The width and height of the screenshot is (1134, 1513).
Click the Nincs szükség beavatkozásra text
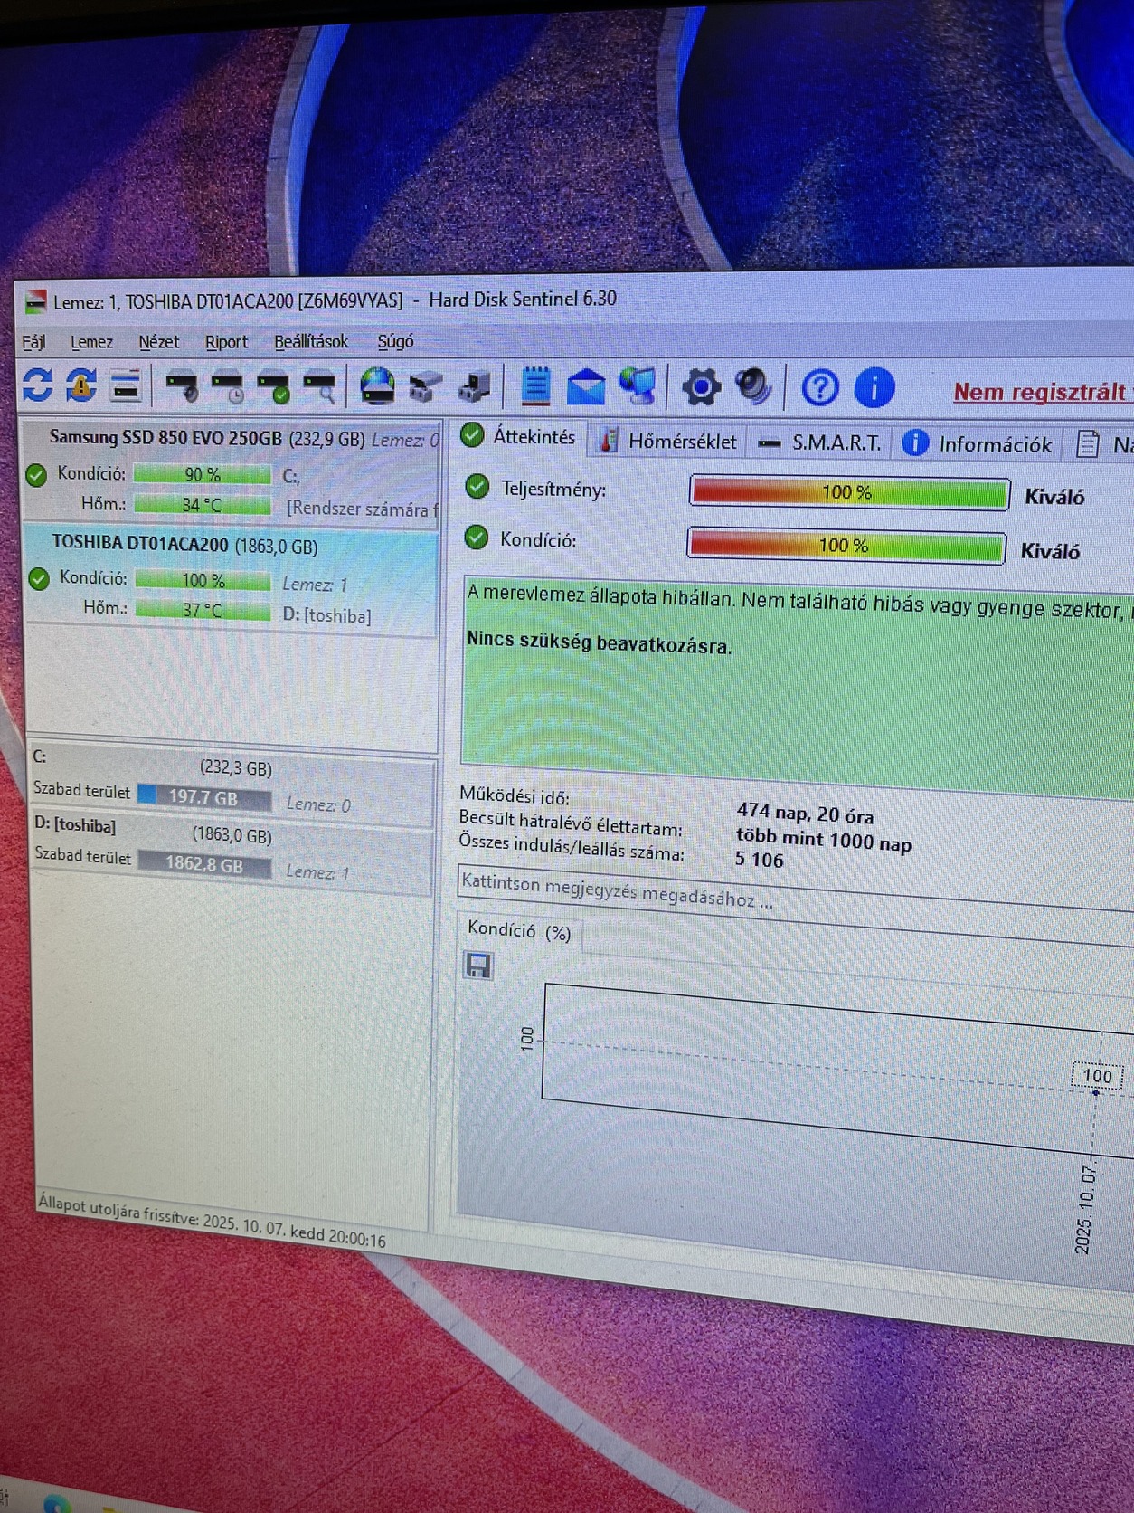pyautogui.click(x=599, y=642)
